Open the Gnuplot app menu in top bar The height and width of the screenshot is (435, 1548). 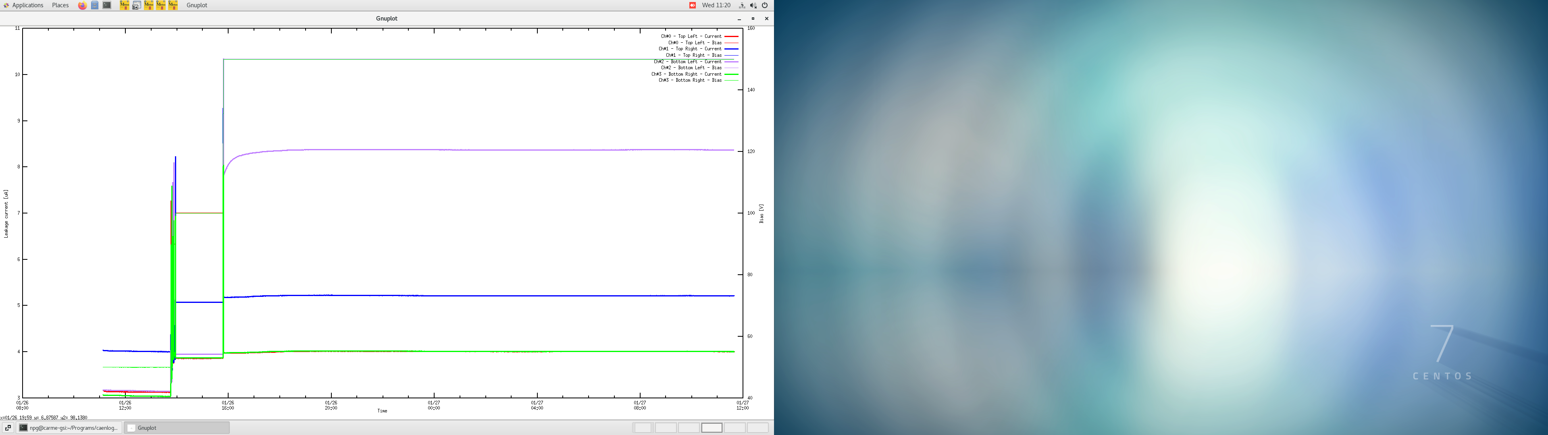[x=196, y=5]
